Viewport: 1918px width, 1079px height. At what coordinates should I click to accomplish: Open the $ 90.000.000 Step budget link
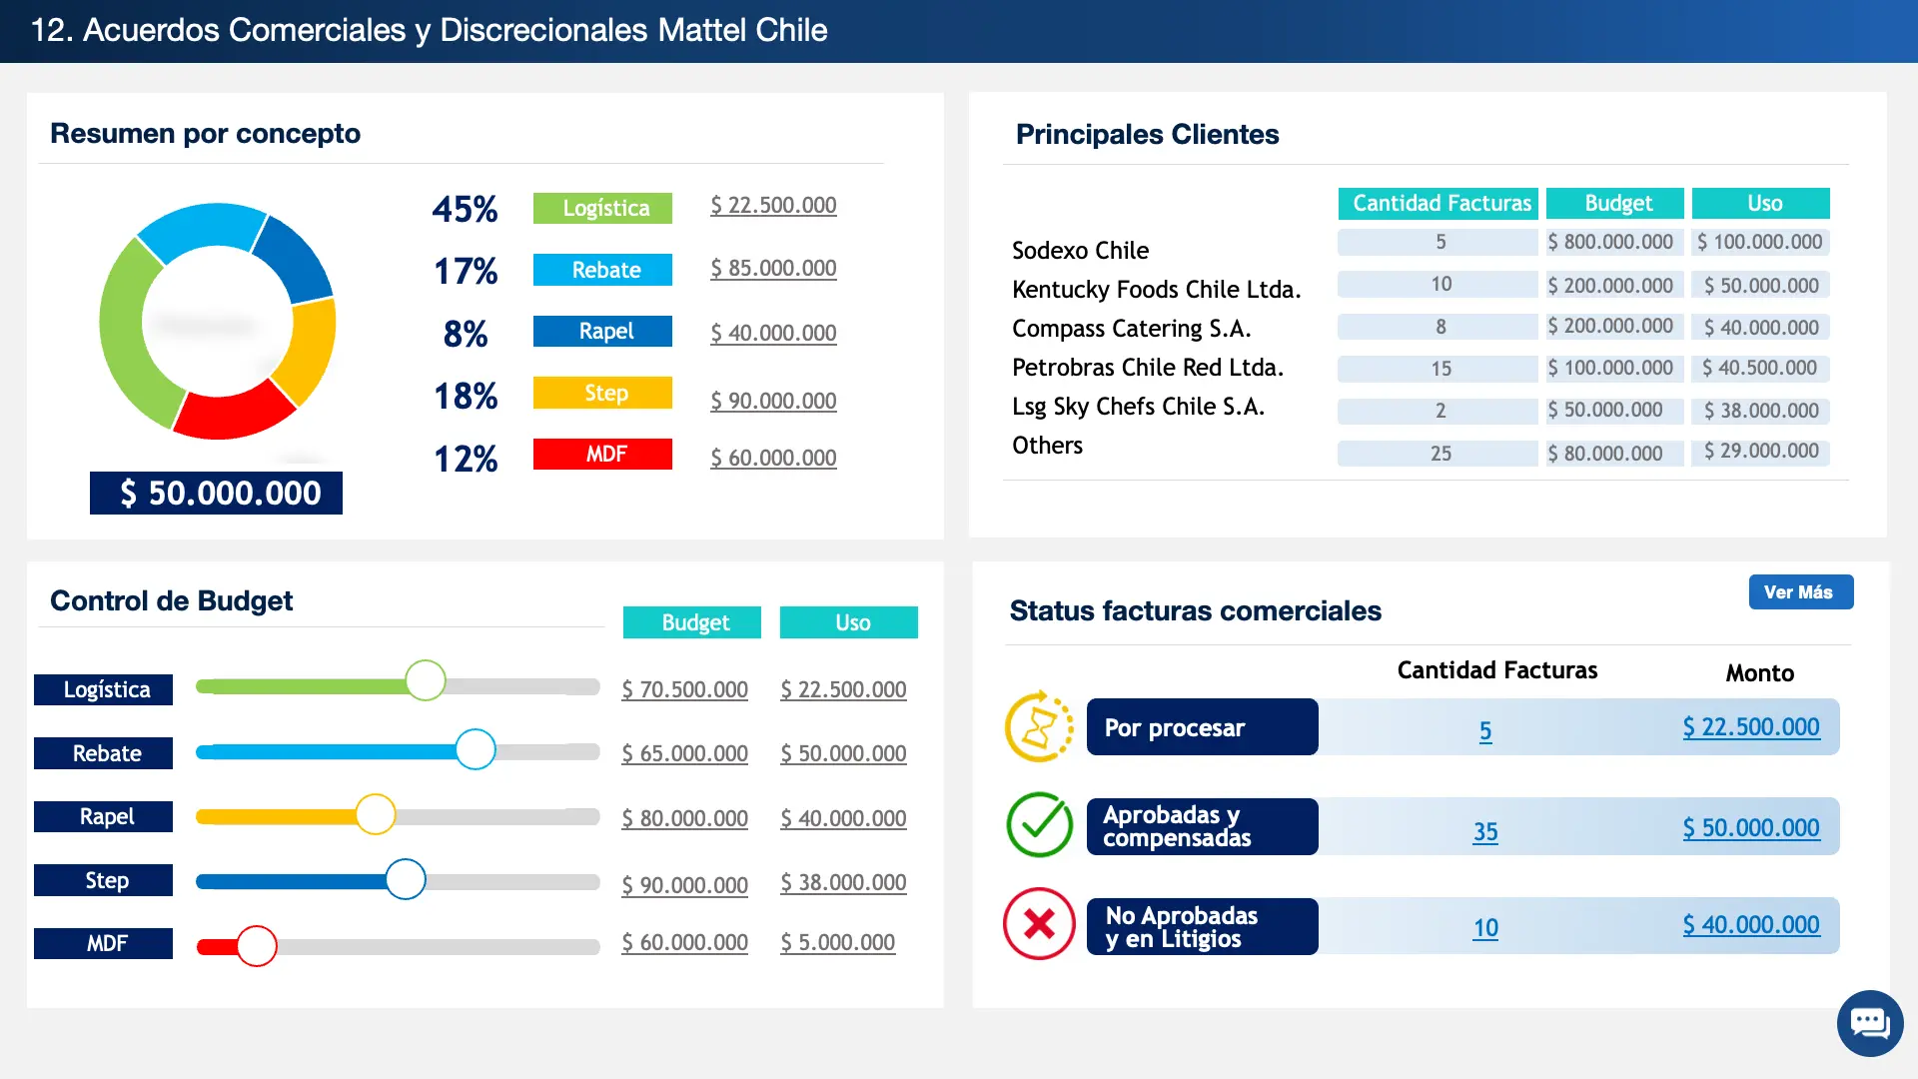(684, 885)
